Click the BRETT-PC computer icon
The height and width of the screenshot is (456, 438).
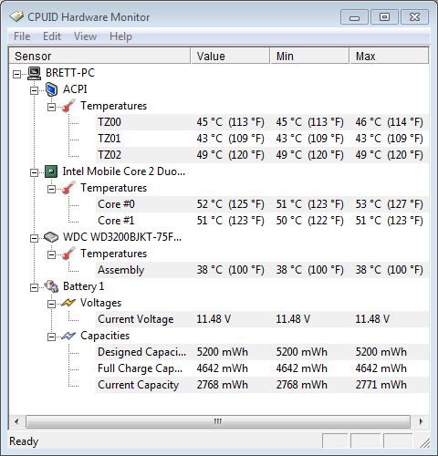[x=34, y=73]
